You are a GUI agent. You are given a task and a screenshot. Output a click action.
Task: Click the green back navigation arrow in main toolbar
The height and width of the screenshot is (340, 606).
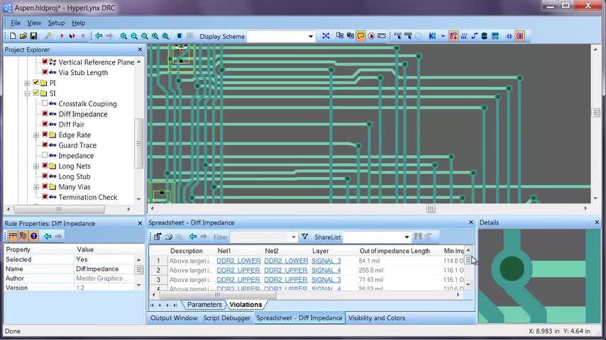[99, 36]
